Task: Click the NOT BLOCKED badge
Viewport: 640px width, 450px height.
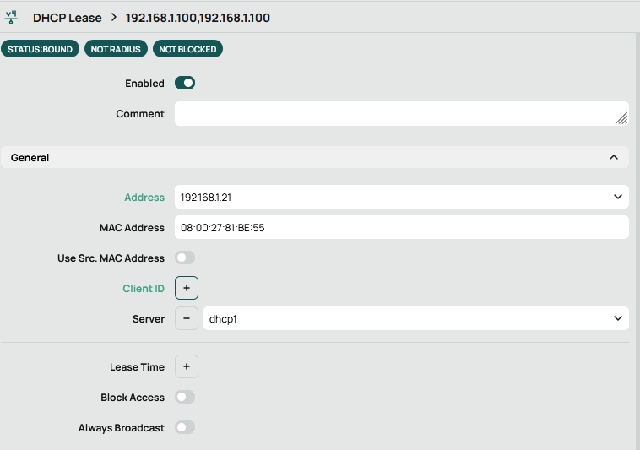Action: coord(187,49)
